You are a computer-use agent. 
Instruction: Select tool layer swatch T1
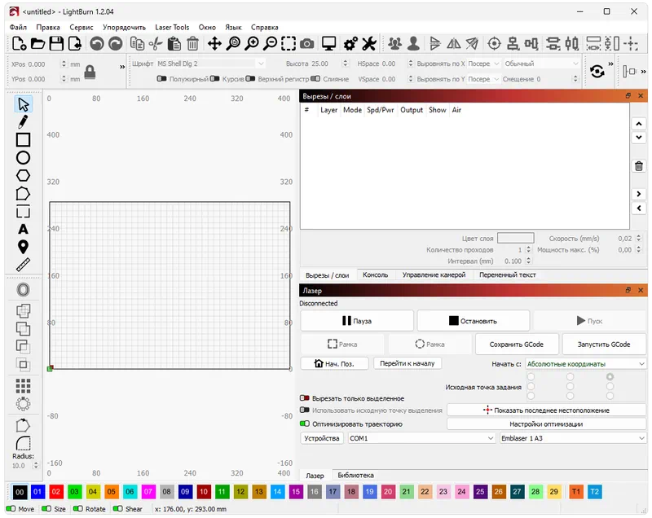[576, 492]
